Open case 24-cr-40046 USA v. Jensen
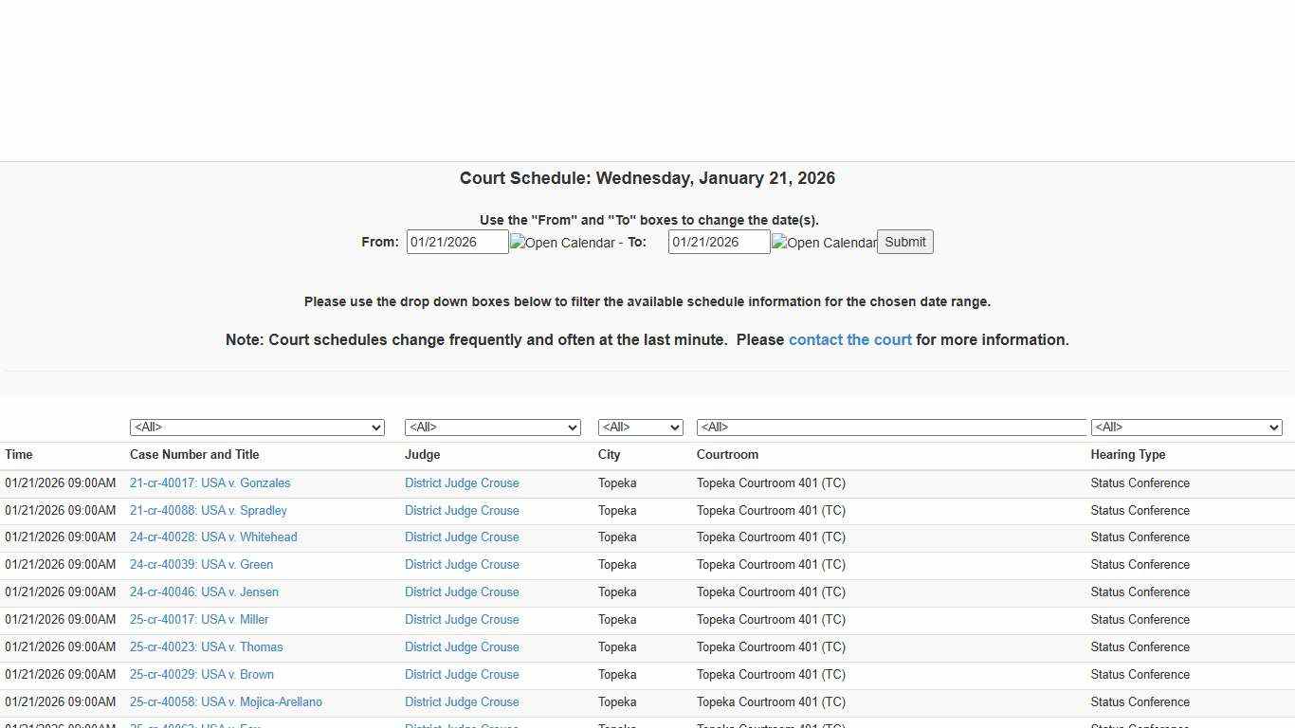The height and width of the screenshot is (728, 1295). (x=204, y=591)
